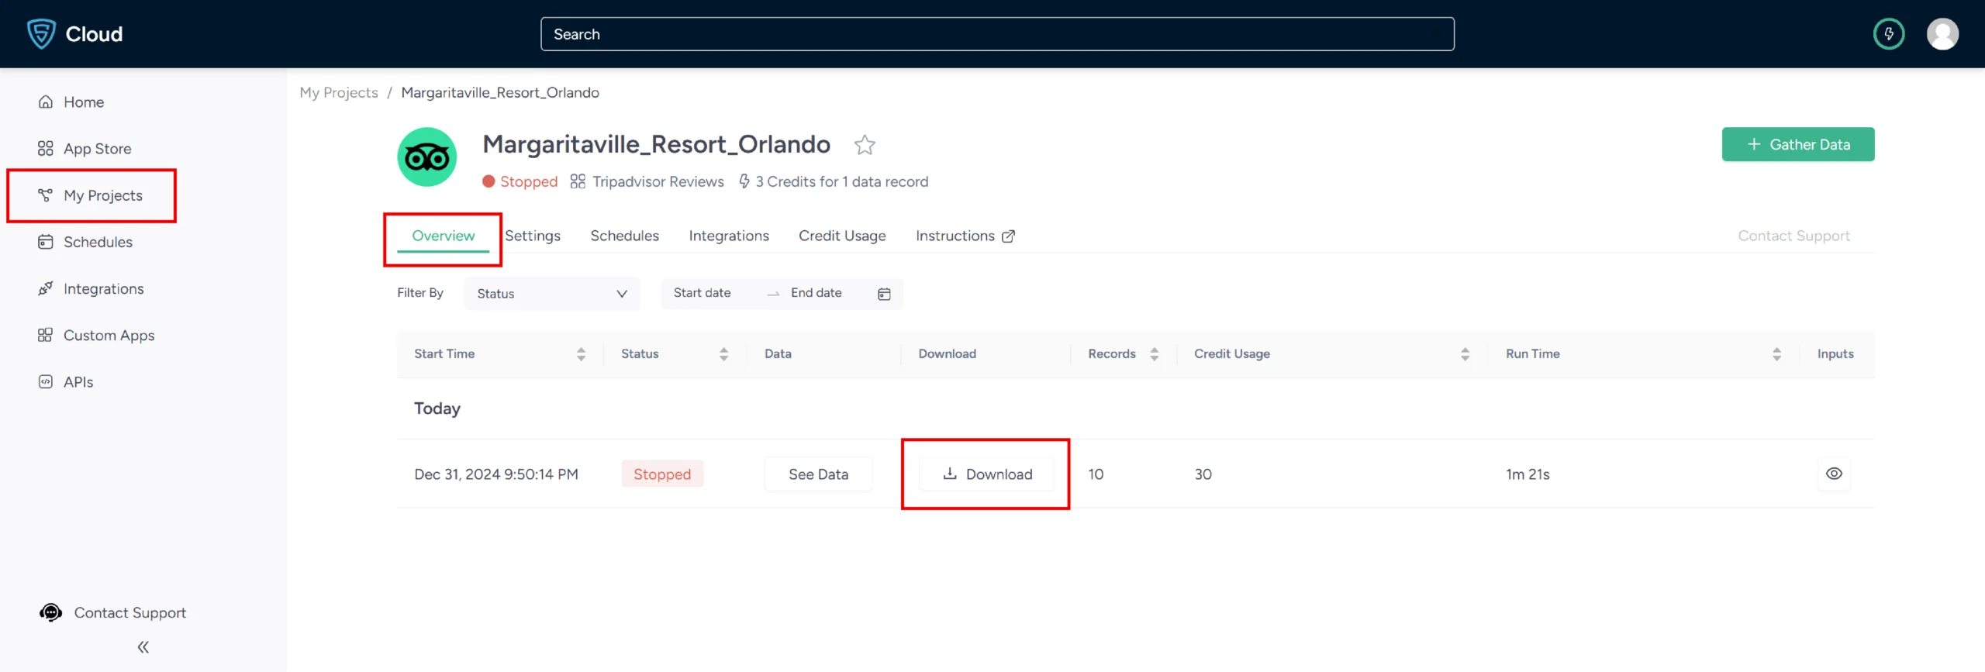Viewport: 1985px width, 672px height.
Task: Click Contact Support link beside tabs
Action: point(1793,236)
